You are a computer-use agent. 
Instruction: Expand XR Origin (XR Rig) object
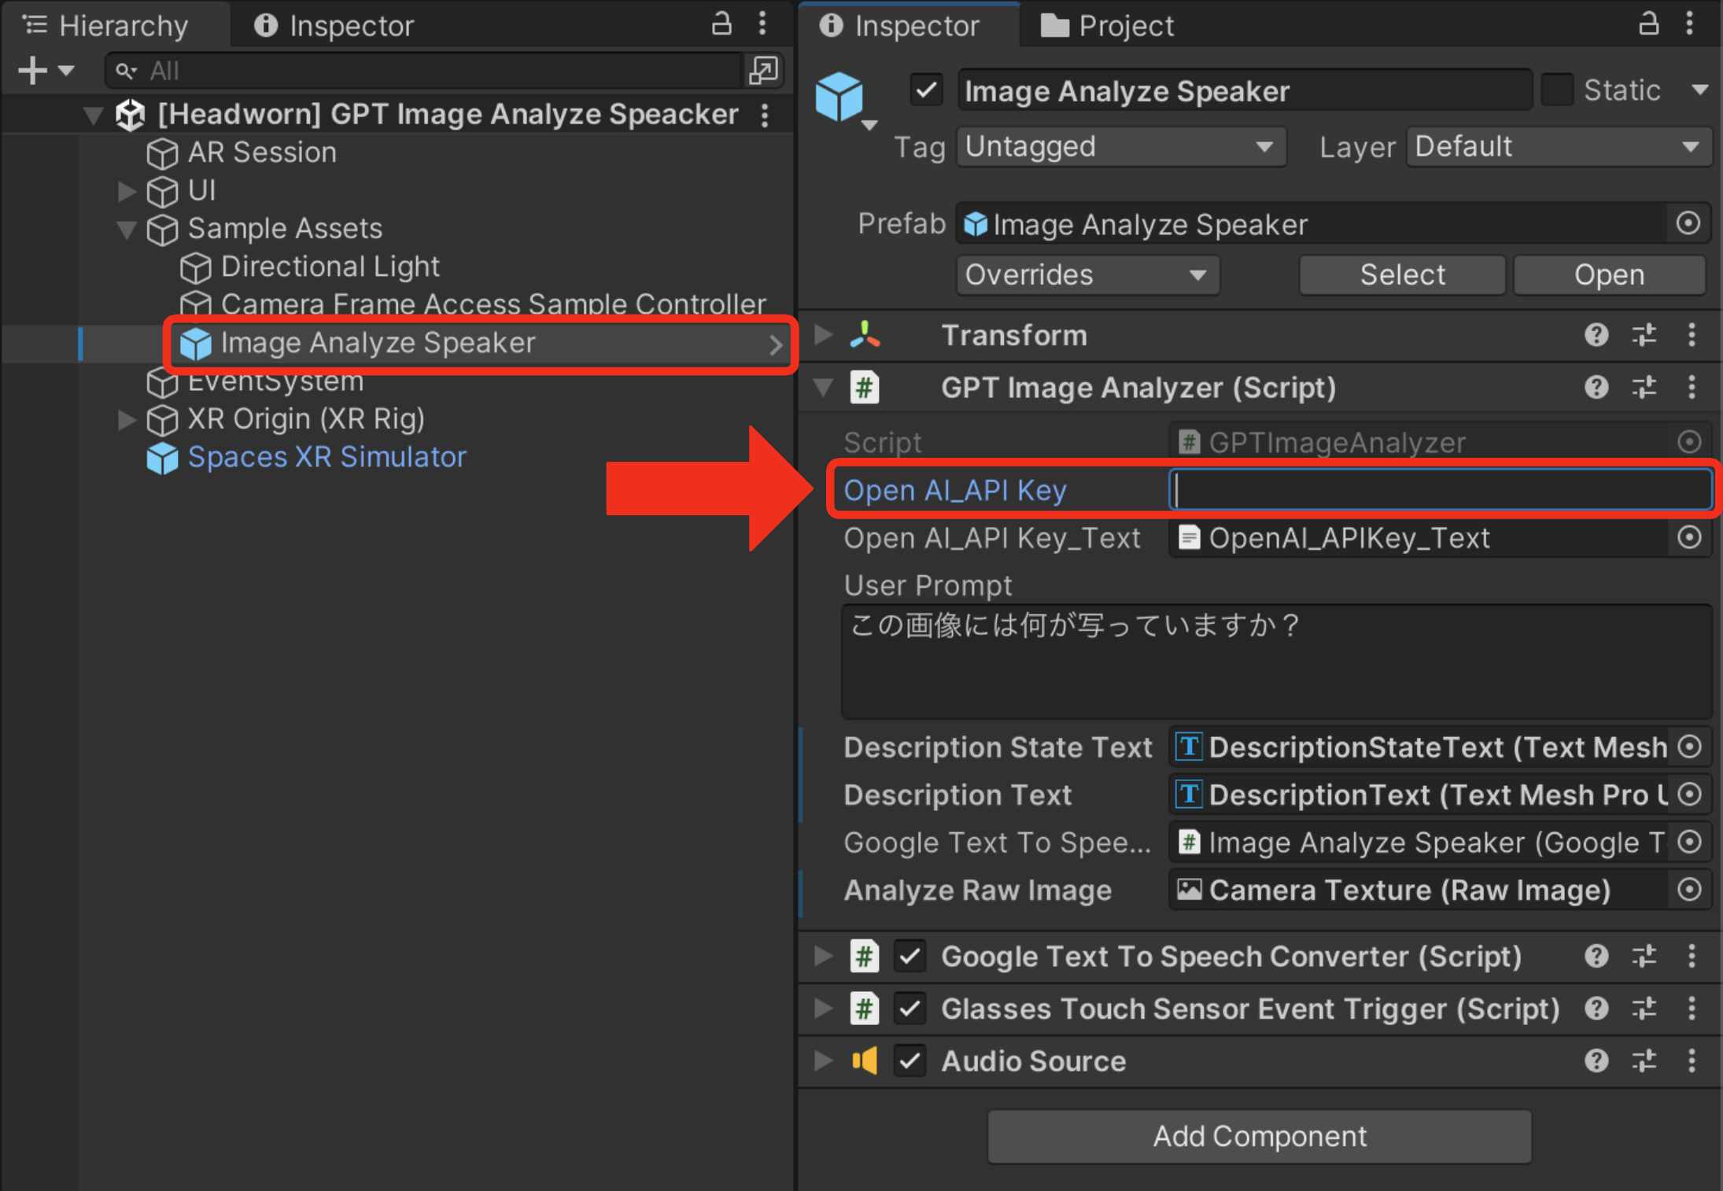tap(126, 420)
